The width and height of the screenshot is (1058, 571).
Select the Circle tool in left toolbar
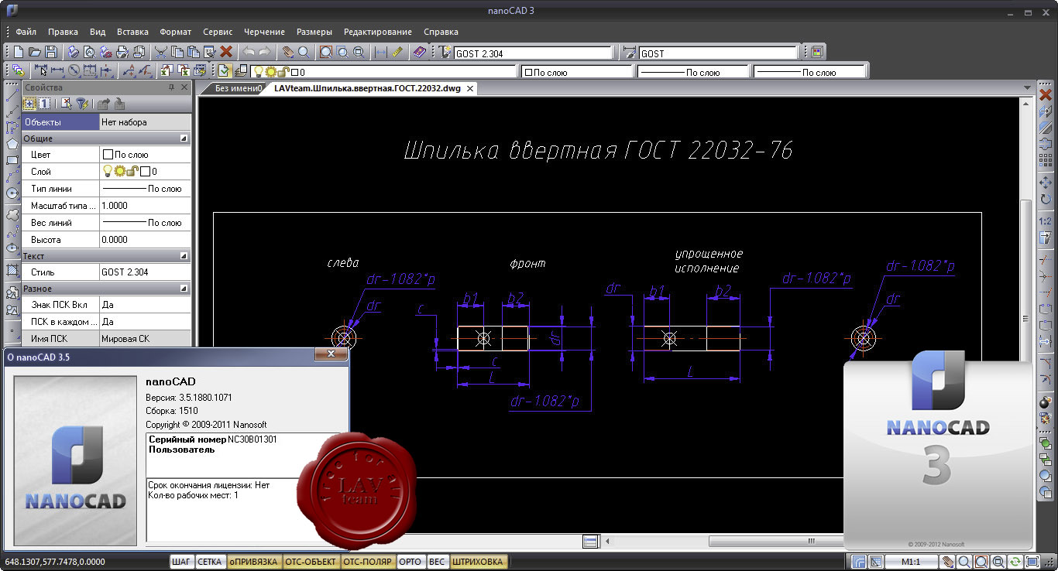[x=12, y=193]
